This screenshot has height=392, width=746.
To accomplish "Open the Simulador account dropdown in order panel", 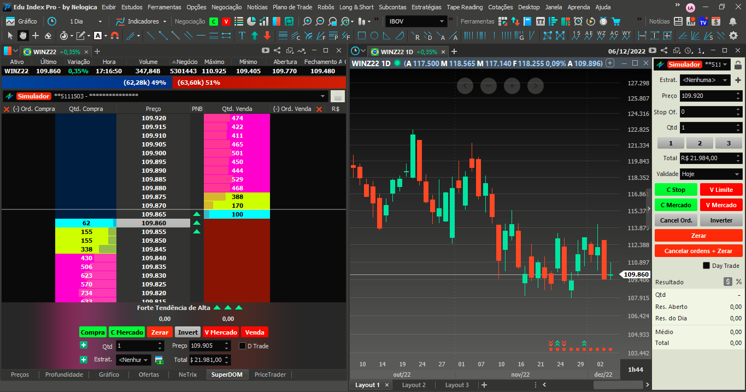I will 692,65.
